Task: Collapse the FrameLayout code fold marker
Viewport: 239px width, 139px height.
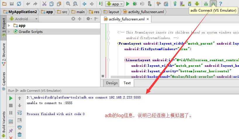Action: click(x=108, y=43)
